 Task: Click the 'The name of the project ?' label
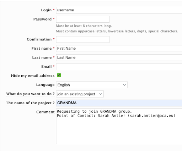click(x=30, y=103)
